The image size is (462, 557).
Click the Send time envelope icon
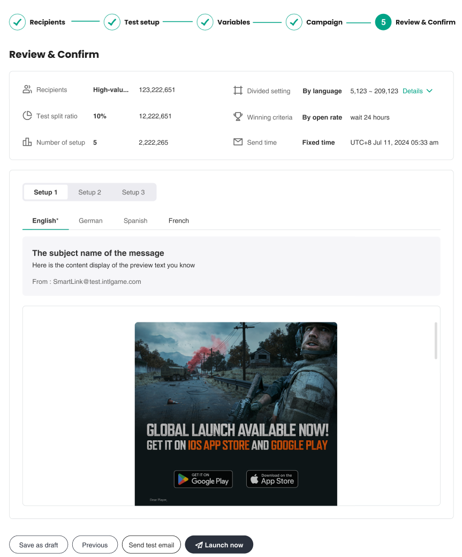[x=238, y=142]
